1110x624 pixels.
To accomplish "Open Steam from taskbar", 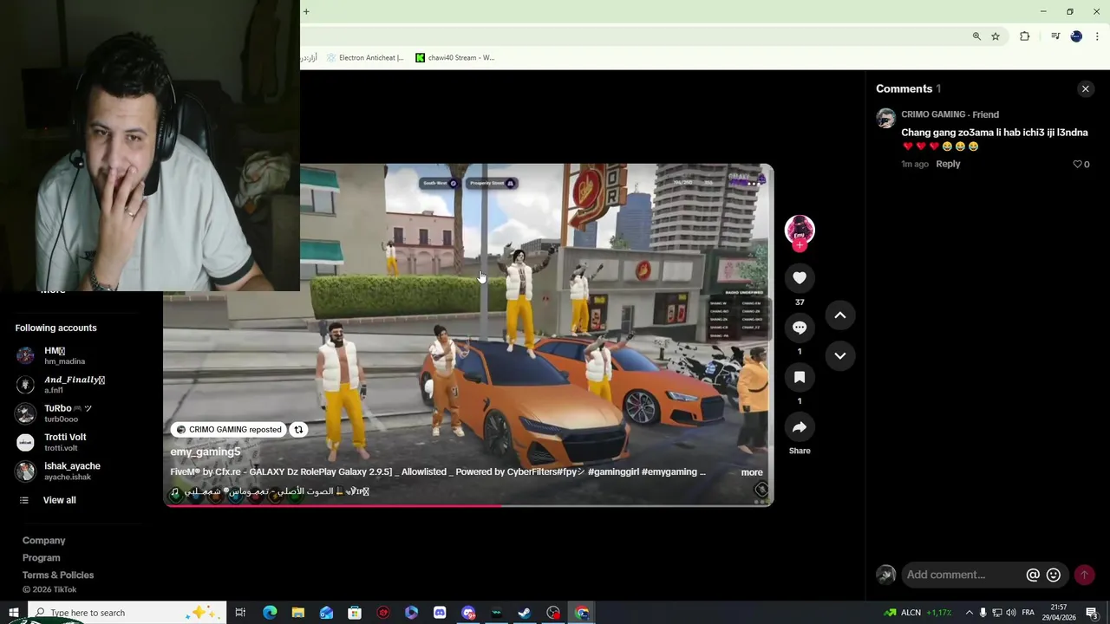I will (x=525, y=613).
